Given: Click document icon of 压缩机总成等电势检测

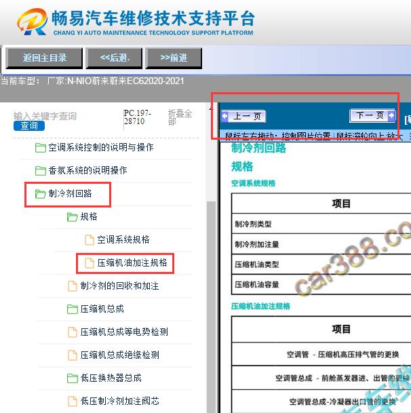Looking at the screenshot, I should pos(73,332).
